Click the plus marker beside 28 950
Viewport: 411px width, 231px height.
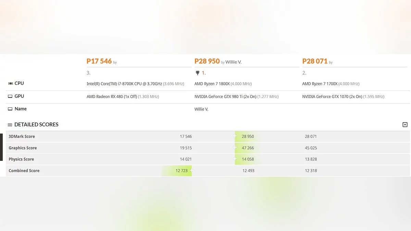pyautogui.click(x=235, y=136)
